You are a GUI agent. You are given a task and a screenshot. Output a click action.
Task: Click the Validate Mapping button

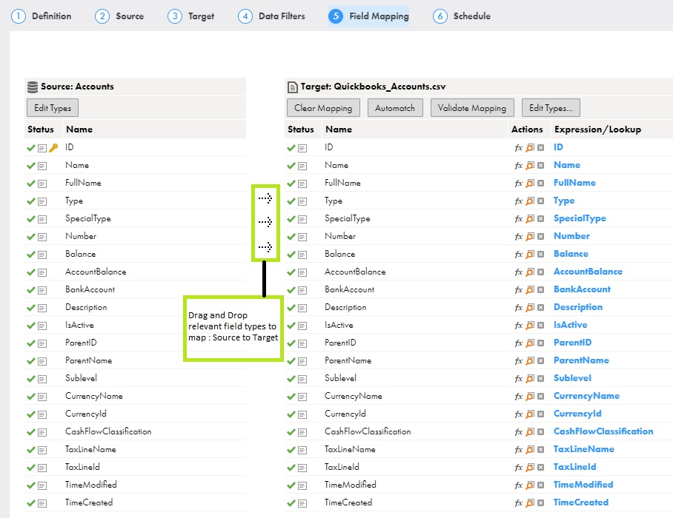tap(471, 108)
